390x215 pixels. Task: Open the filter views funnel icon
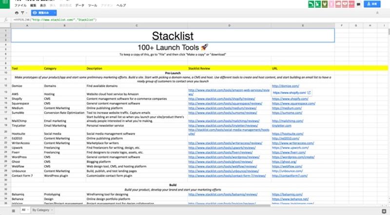pyautogui.click(x=22, y=13)
